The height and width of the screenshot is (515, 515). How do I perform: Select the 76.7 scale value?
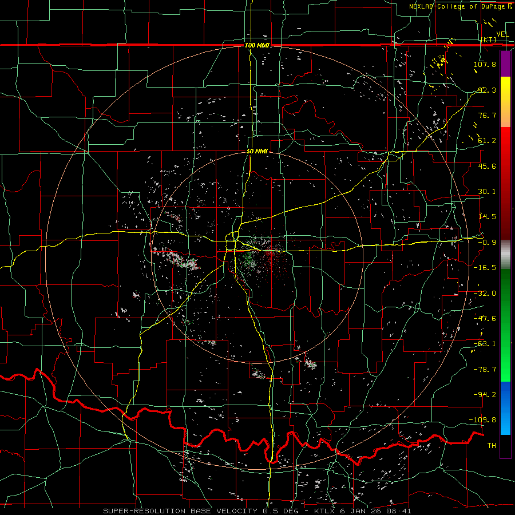pos(486,115)
